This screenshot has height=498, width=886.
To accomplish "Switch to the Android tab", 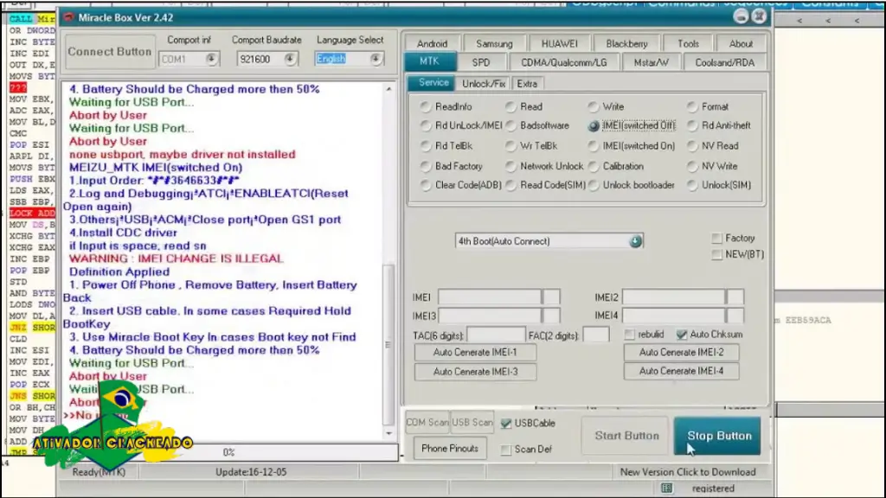I will point(432,43).
